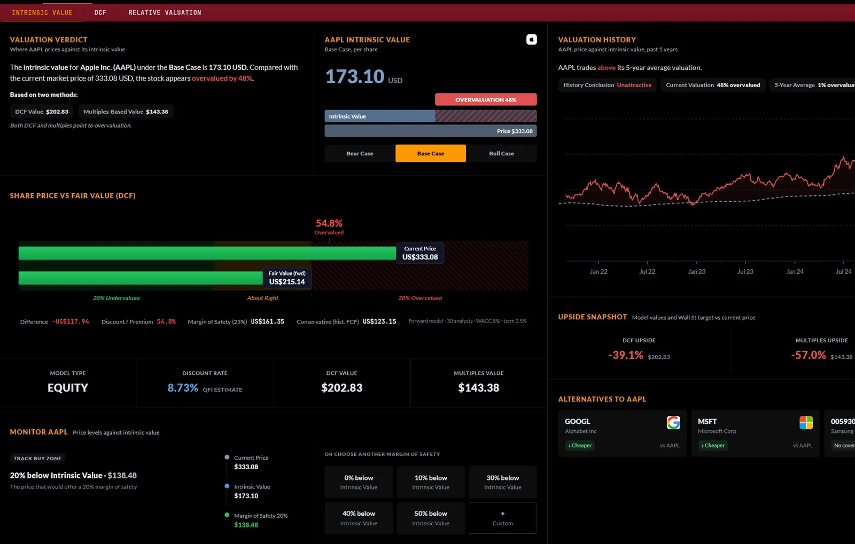855x544 pixels.
Task: Click the Intrinsic Value comparison bar
Action: coord(431,116)
